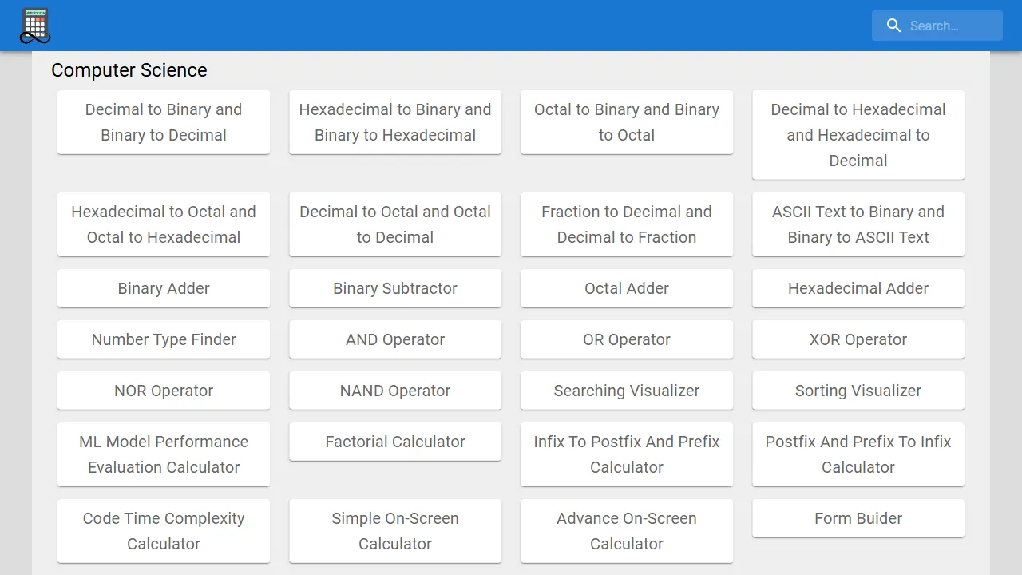Open Code Time Complexity Calculator
Screen dimensions: 1022x575
coord(164,531)
